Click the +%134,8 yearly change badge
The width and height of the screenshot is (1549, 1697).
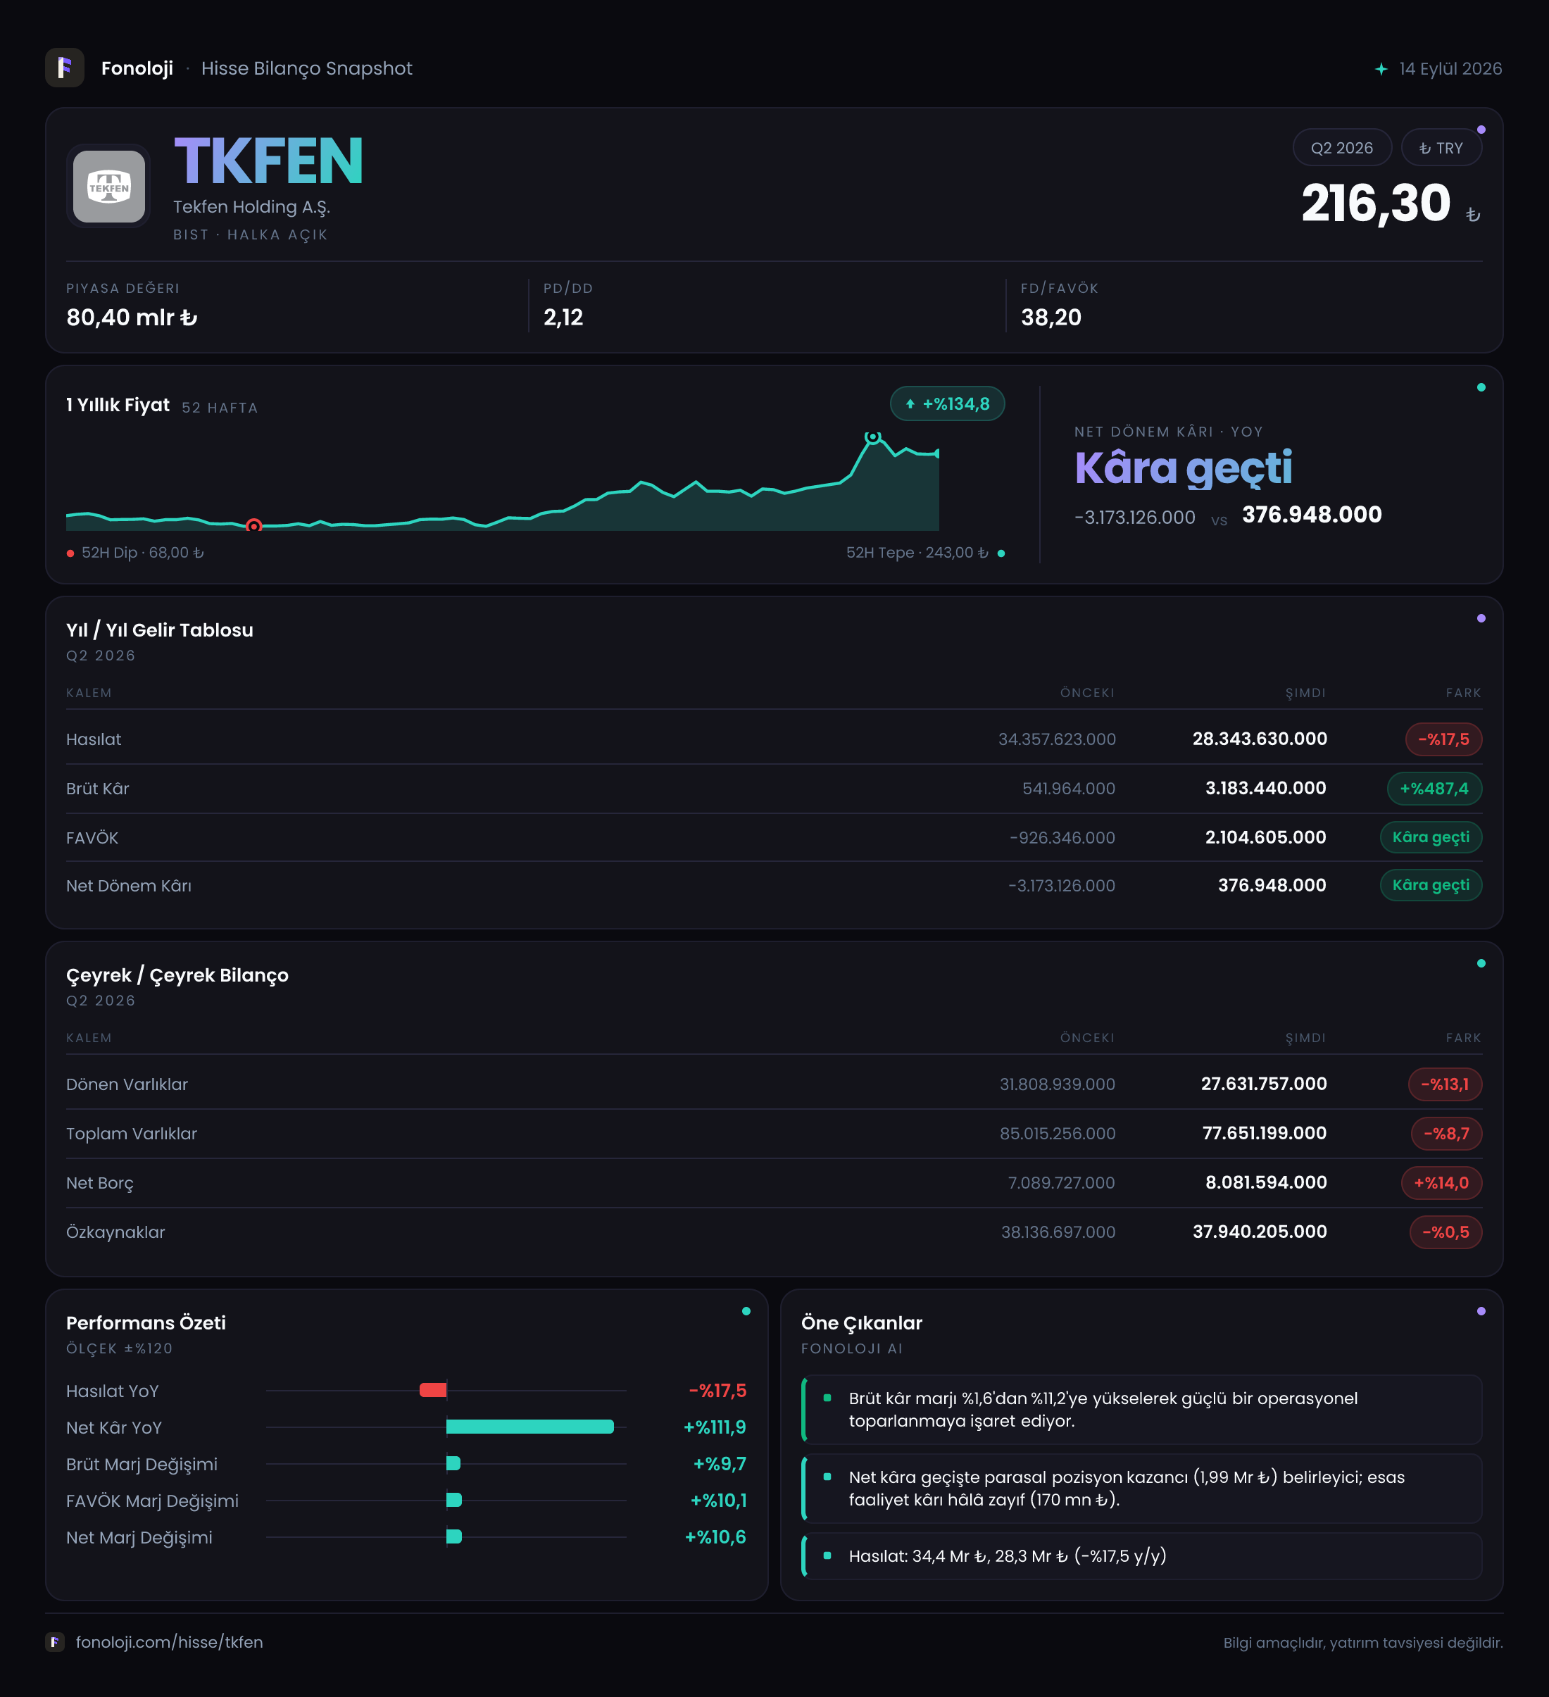tap(947, 404)
